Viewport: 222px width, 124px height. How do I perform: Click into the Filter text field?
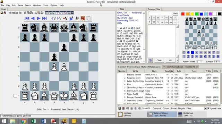tap(198, 108)
